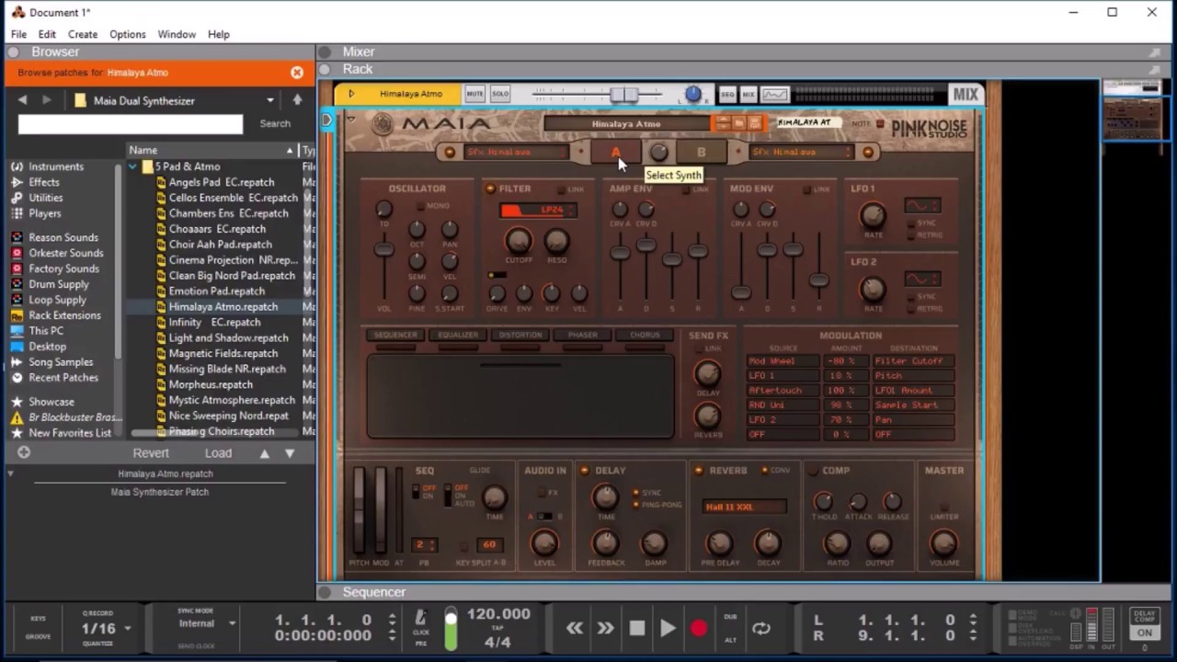The height and width of the screenshot is (662, 1177).
Task: Click the Play button in the transport
Action: 668,628
